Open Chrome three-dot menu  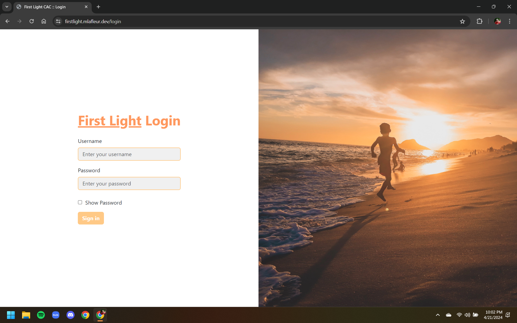tap(509, 21)
